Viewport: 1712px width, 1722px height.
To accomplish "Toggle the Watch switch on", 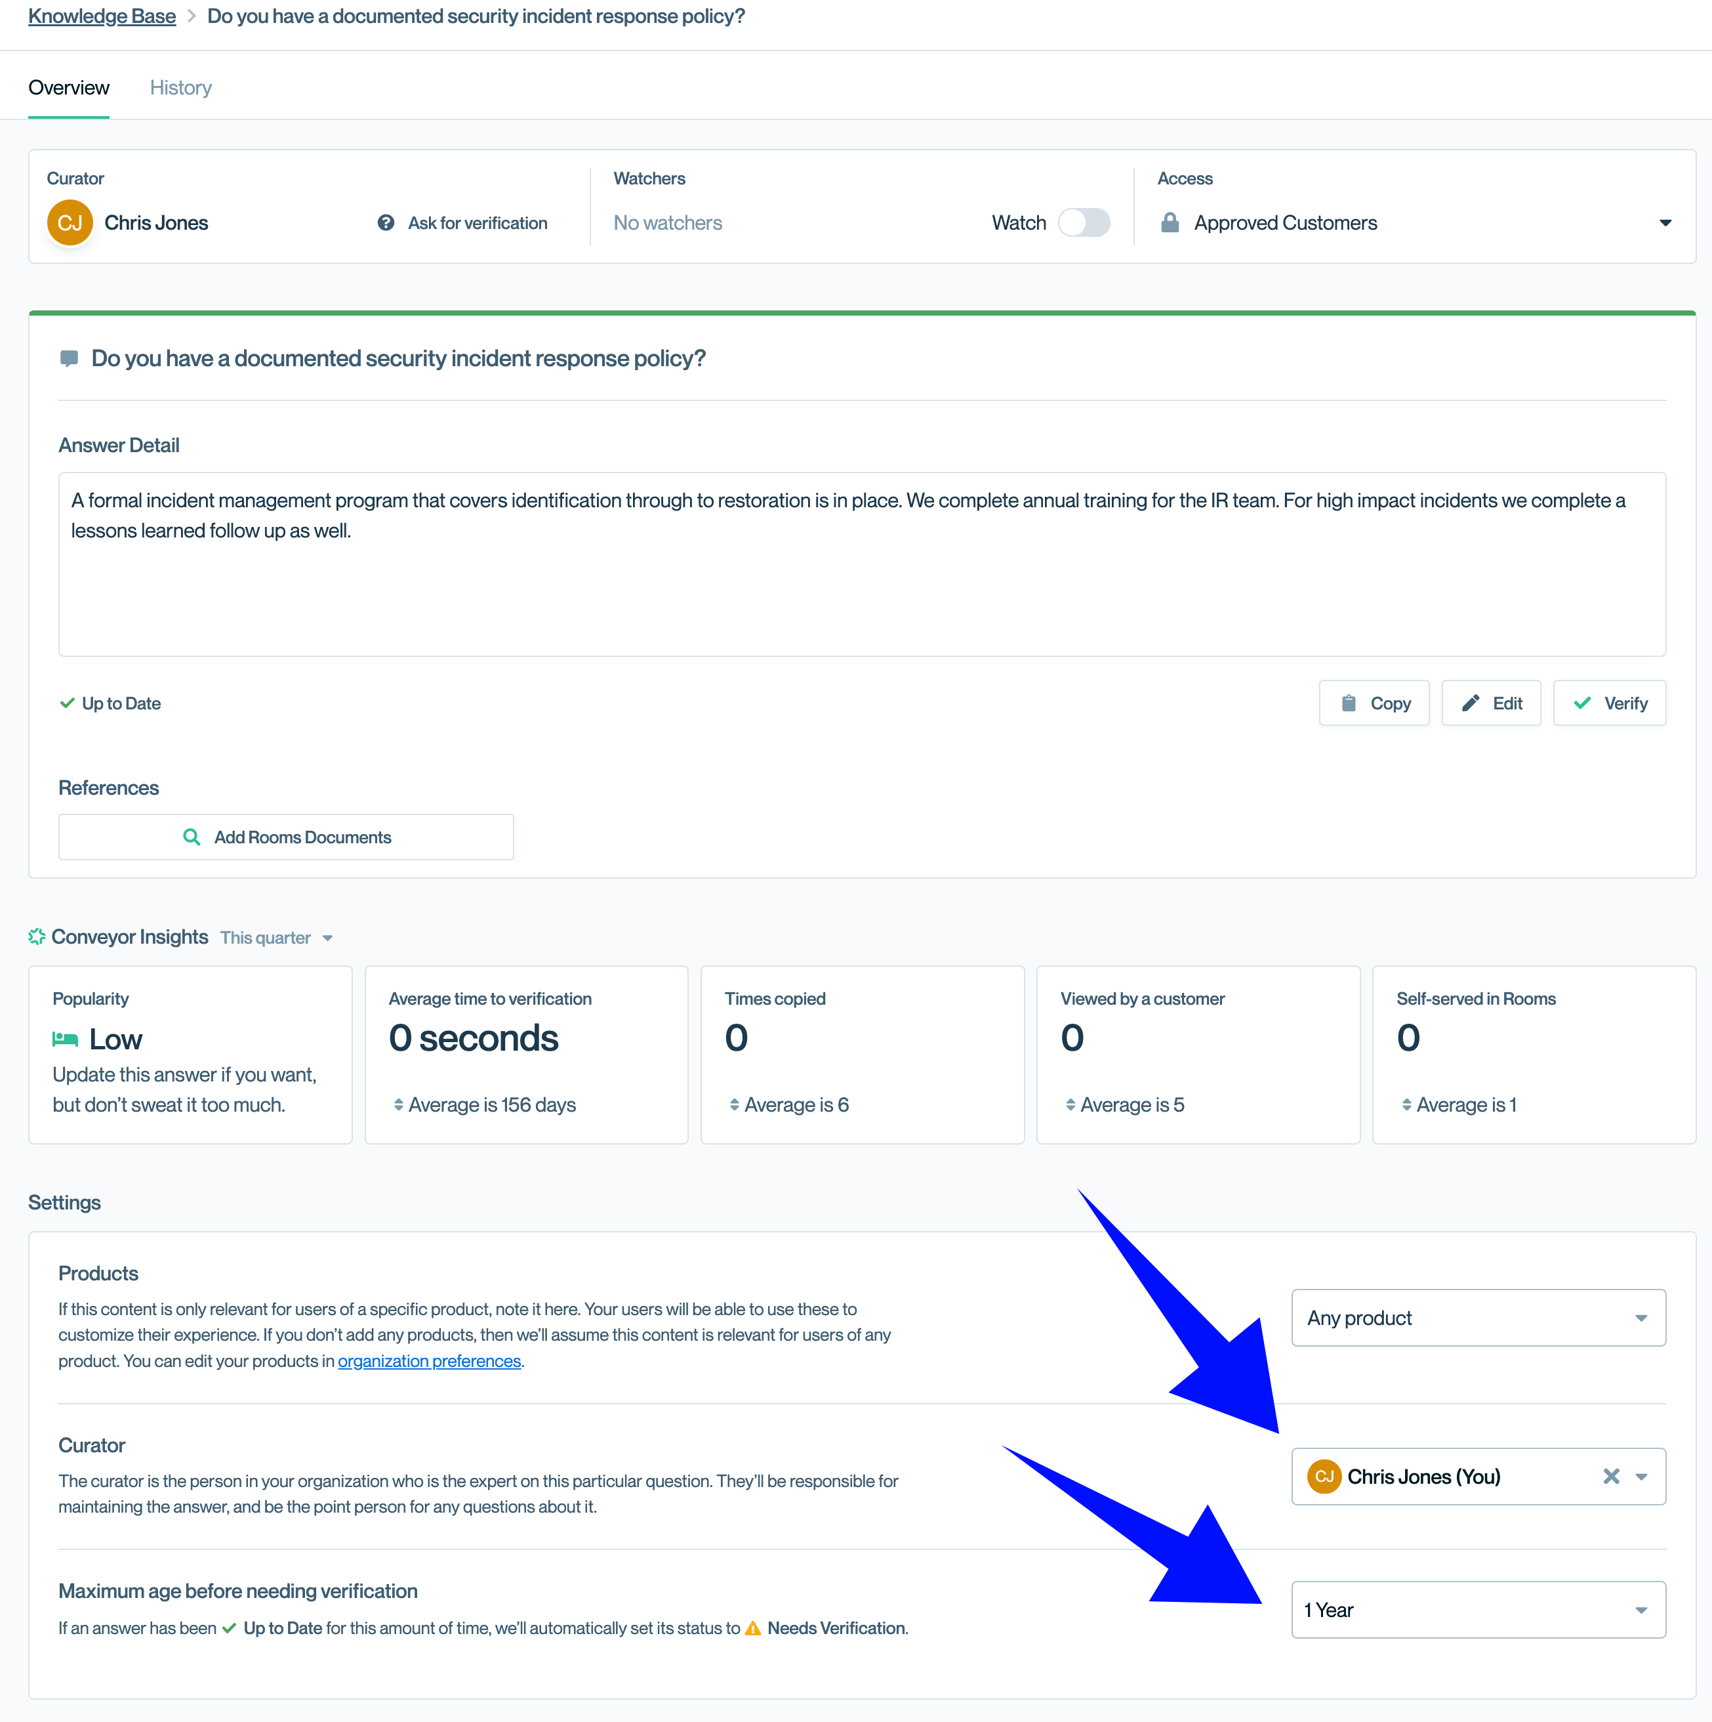I will pos(1083,223).
